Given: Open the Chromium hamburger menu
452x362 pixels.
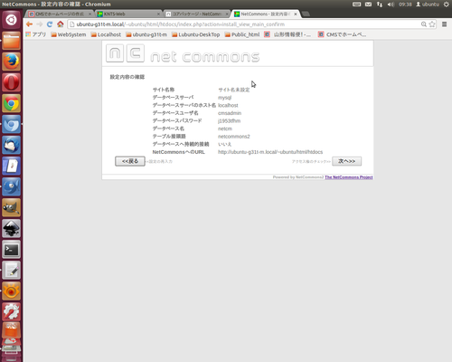Looking at the screenshot, I should click(x=444, y=24).
